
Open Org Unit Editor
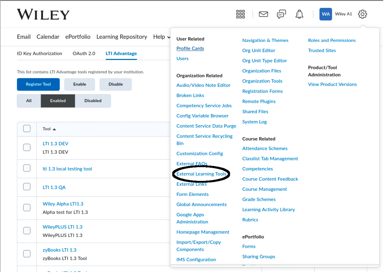point(259,51)
